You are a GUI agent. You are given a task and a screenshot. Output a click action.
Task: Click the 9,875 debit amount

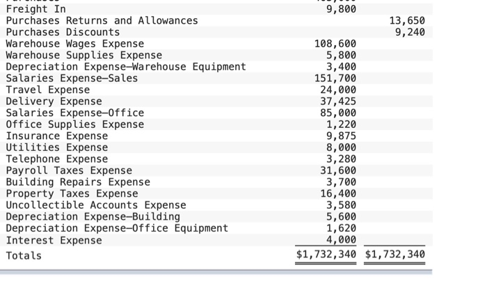pos(341,136)
